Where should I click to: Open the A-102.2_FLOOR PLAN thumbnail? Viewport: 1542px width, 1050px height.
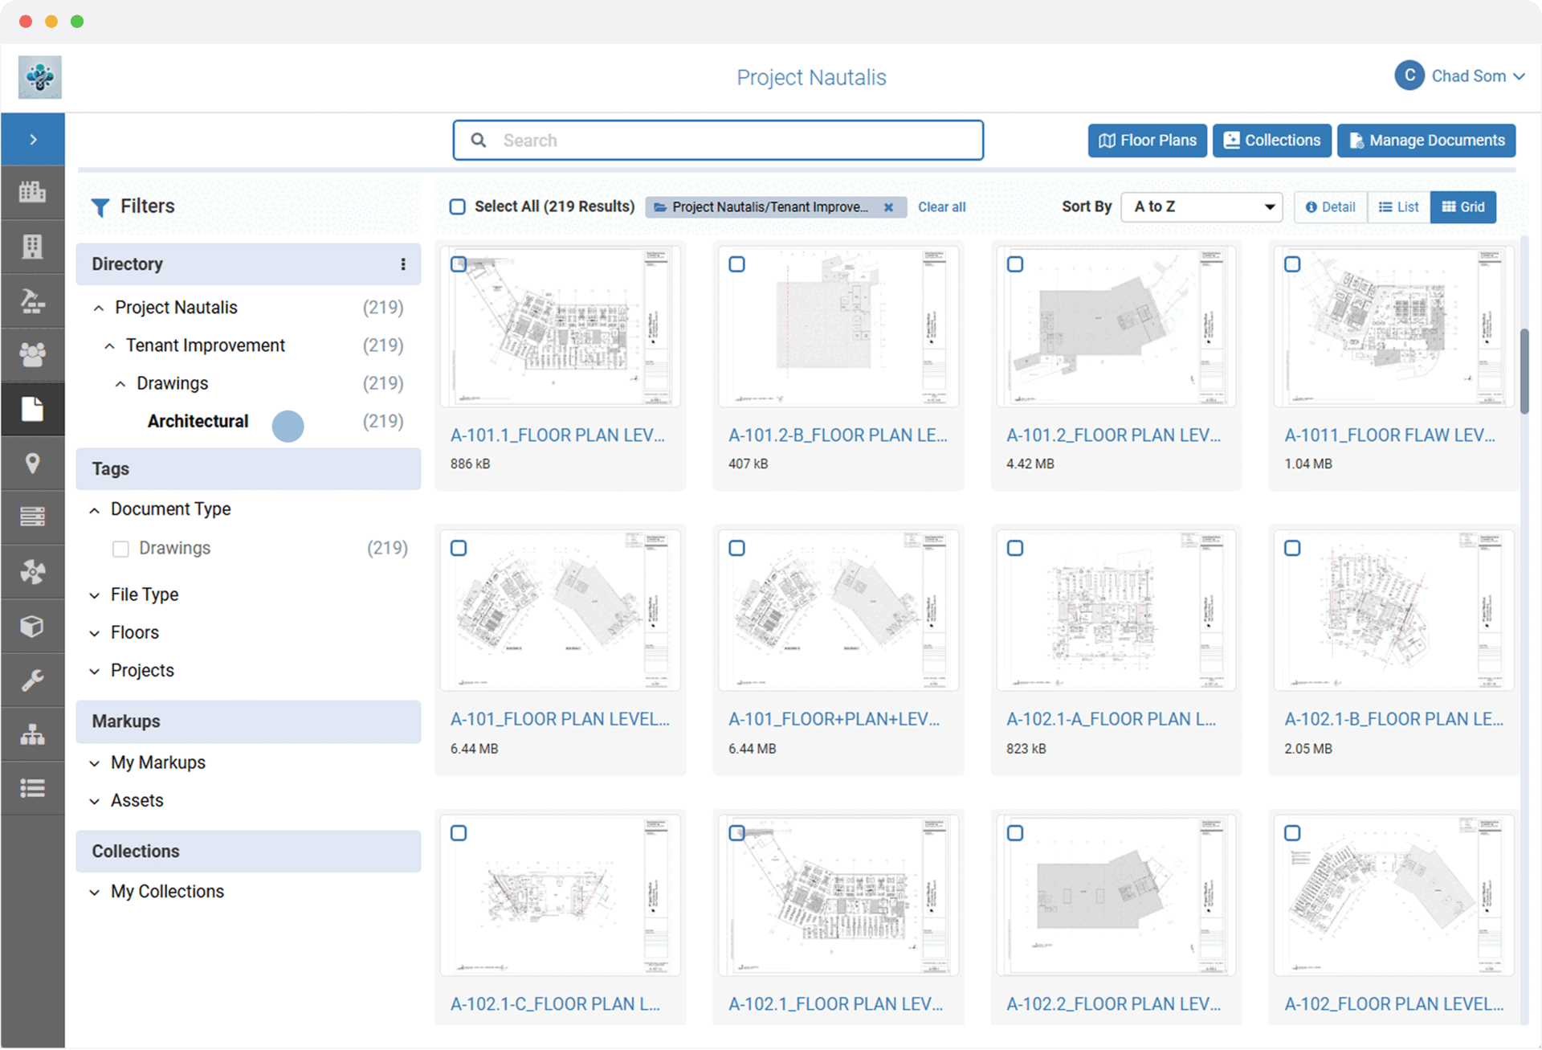point(1116,894)
